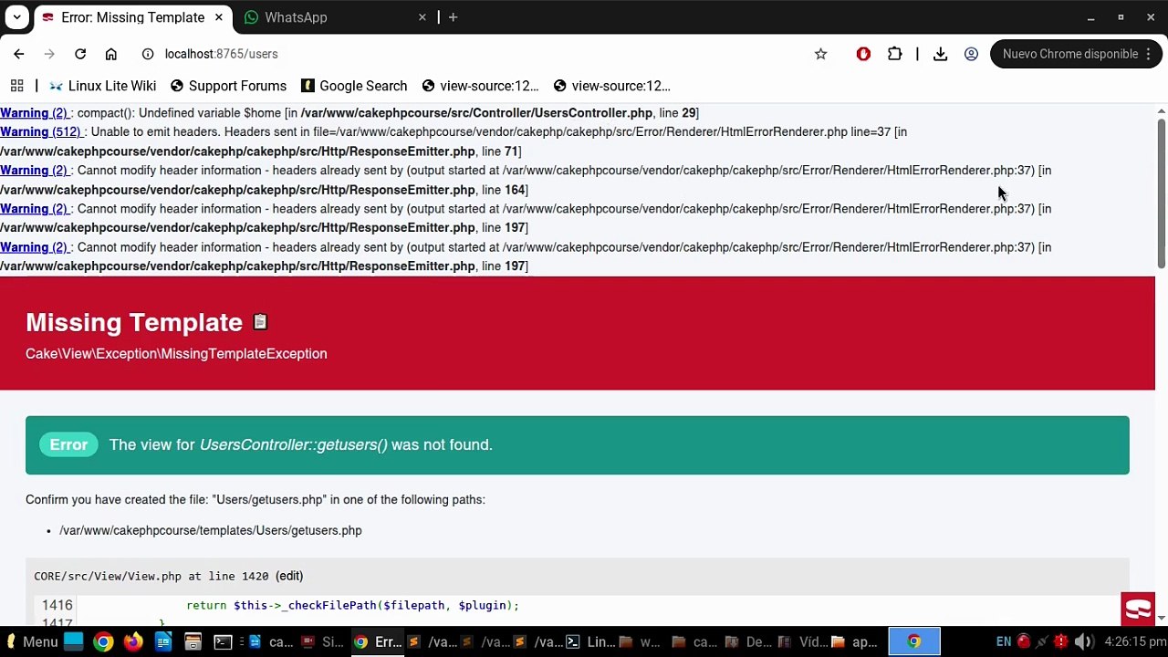
Task: Open the browser home page icon
Action: coord(111,54)
